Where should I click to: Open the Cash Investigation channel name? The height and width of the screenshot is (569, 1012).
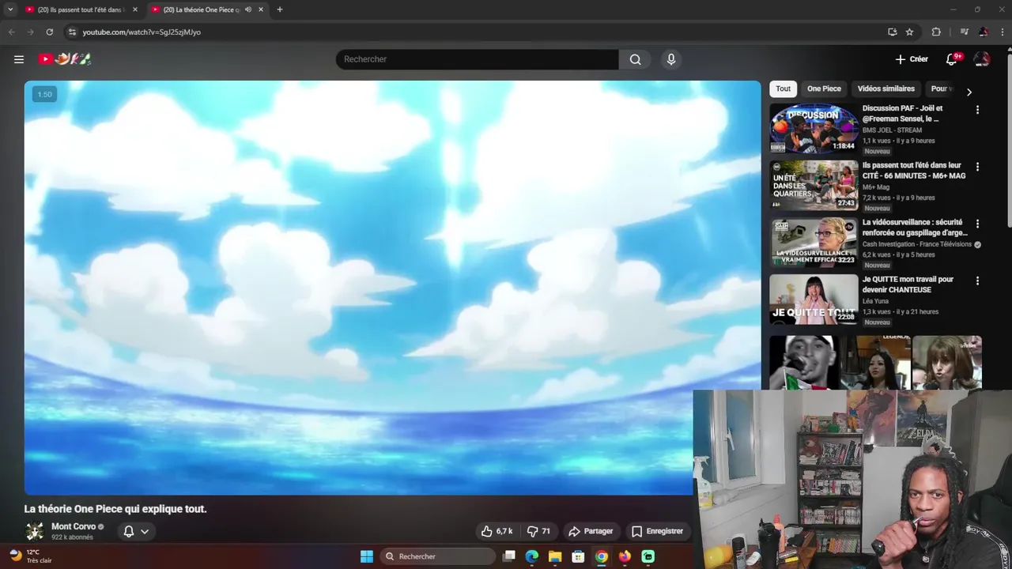tap(917, 244)
